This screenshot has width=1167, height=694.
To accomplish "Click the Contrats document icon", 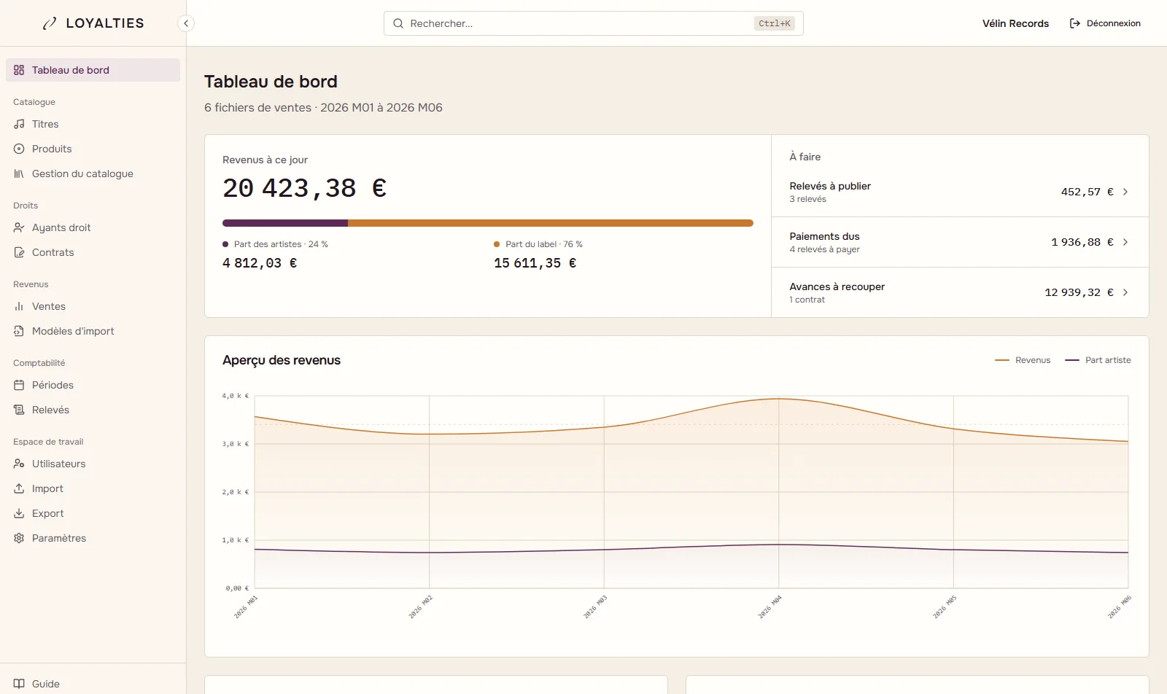I will (x=19, y=252).
